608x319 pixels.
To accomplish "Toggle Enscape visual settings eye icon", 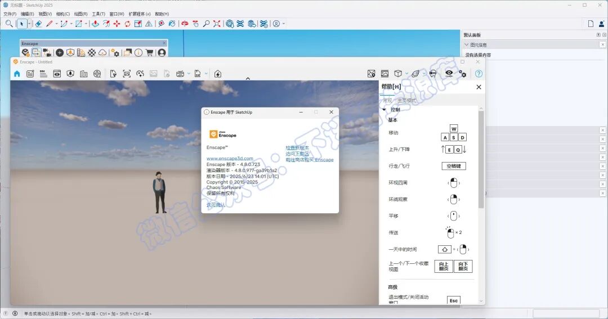I will click(449, 73).
